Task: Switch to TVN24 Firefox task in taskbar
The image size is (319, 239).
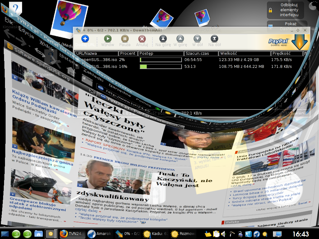Action: pos(72,234)
